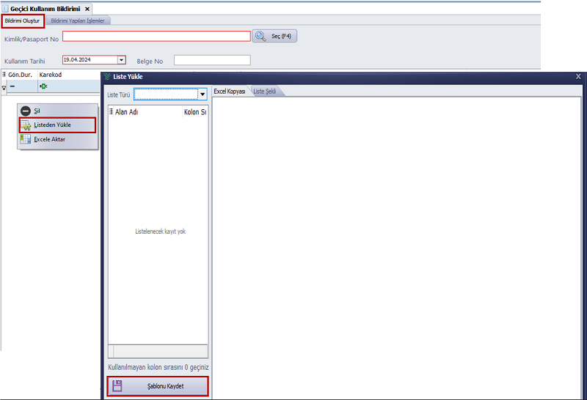Click the green Karekod filter row icon
587x400 pixels.
click(43, 87)
